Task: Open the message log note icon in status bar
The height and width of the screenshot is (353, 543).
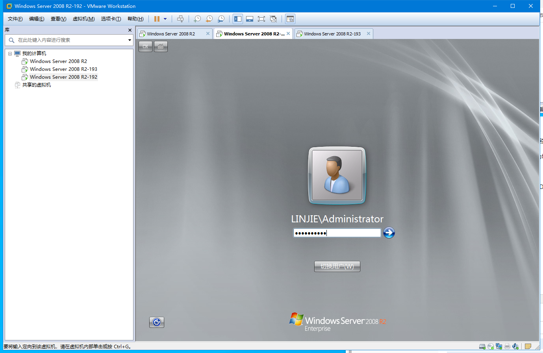Action: [x=528, y=346]
